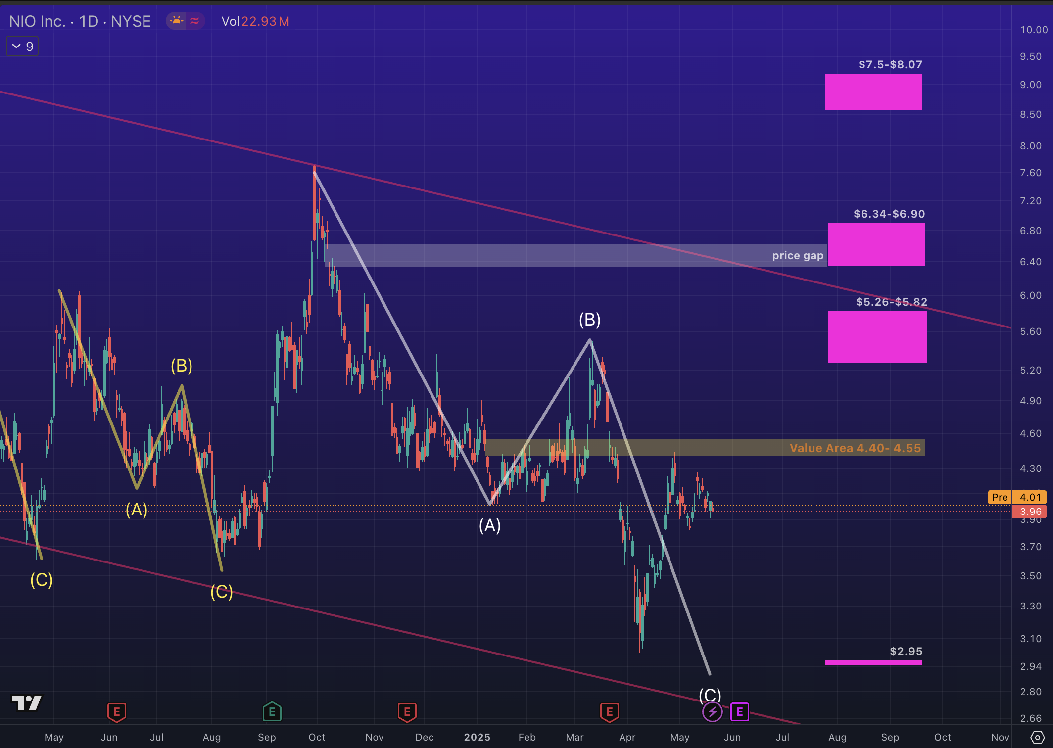Screen dimensions: 1053x748
Task: Expand the collapsed 9 indicators legend
Action: pos(22,47)
